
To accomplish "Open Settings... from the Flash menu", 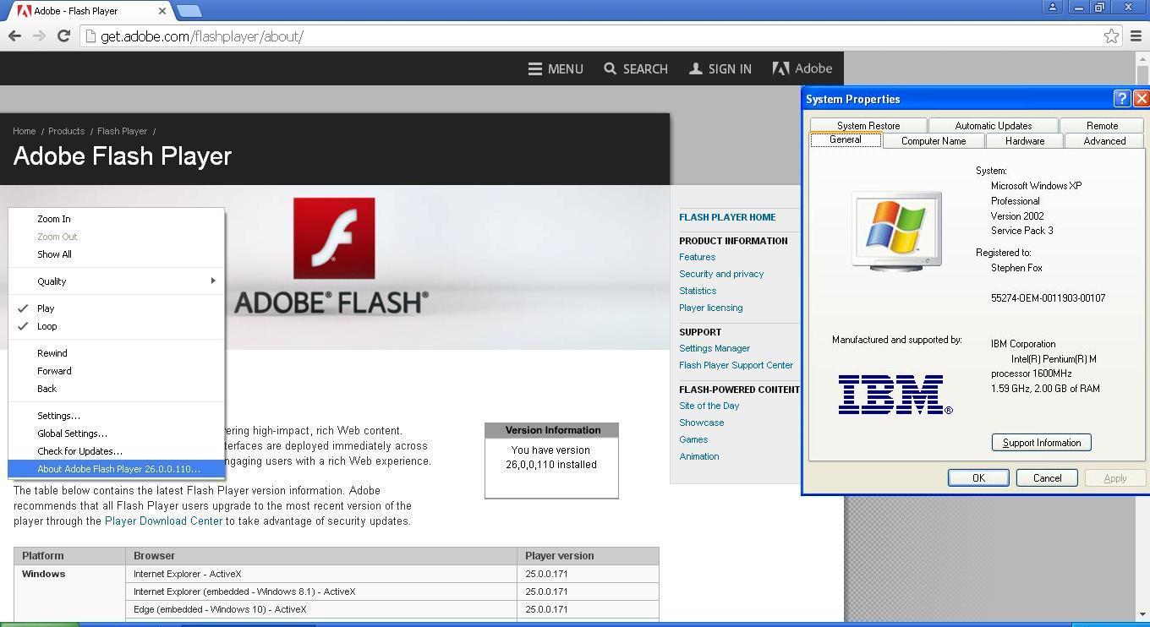I will (116, 416).
